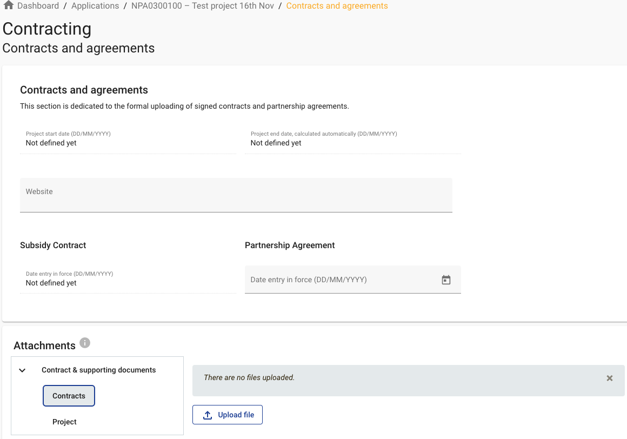Dismiss the no files uploaded notice
This screenshot has height=439, width=627.
click(609, 378)
